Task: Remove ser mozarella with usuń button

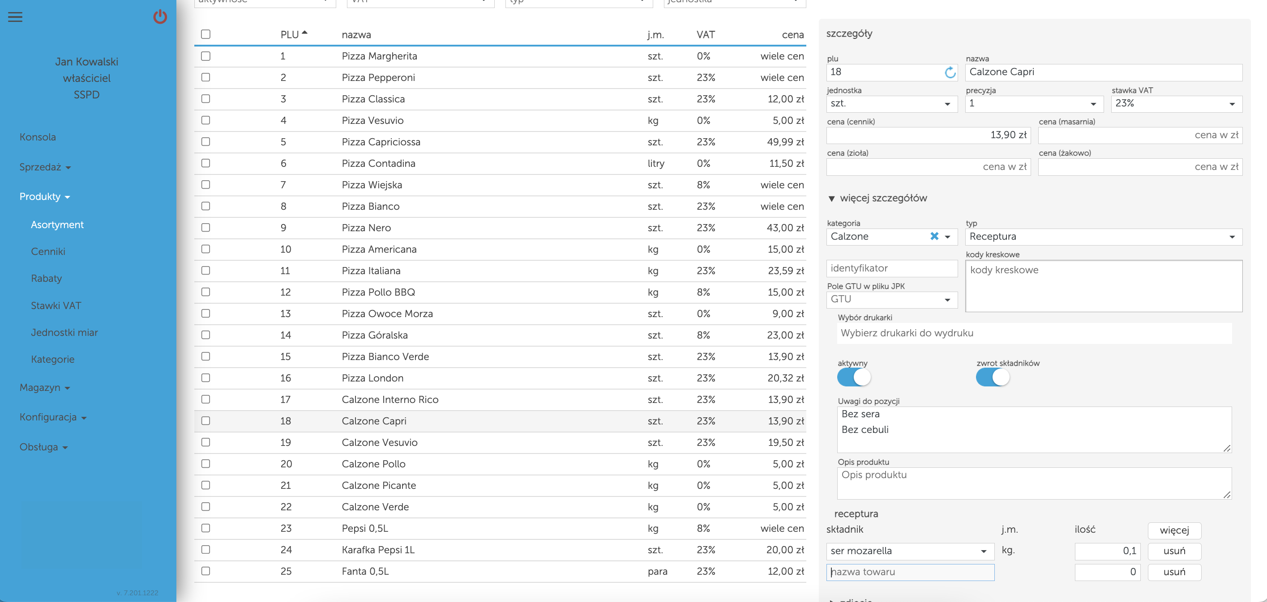Action: pyautogui.click(x=1174, y=551)
